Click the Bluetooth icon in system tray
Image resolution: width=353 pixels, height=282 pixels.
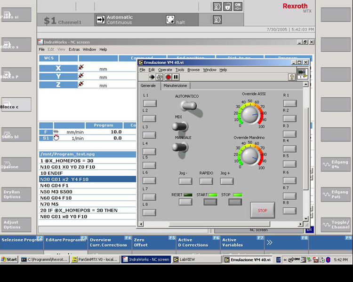click(x=328, y=260)
